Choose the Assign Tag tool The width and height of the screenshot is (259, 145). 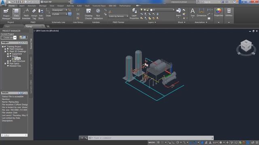(34, 14)
